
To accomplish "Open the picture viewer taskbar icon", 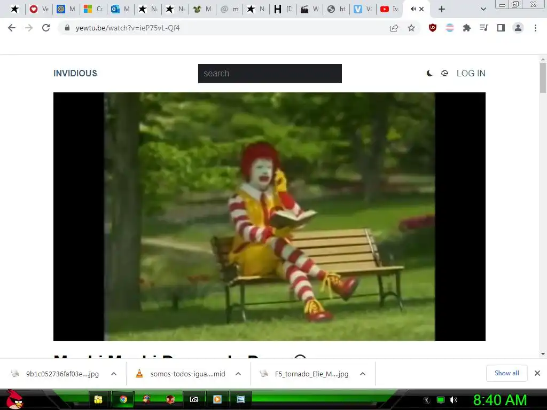I will click(241, 399).
